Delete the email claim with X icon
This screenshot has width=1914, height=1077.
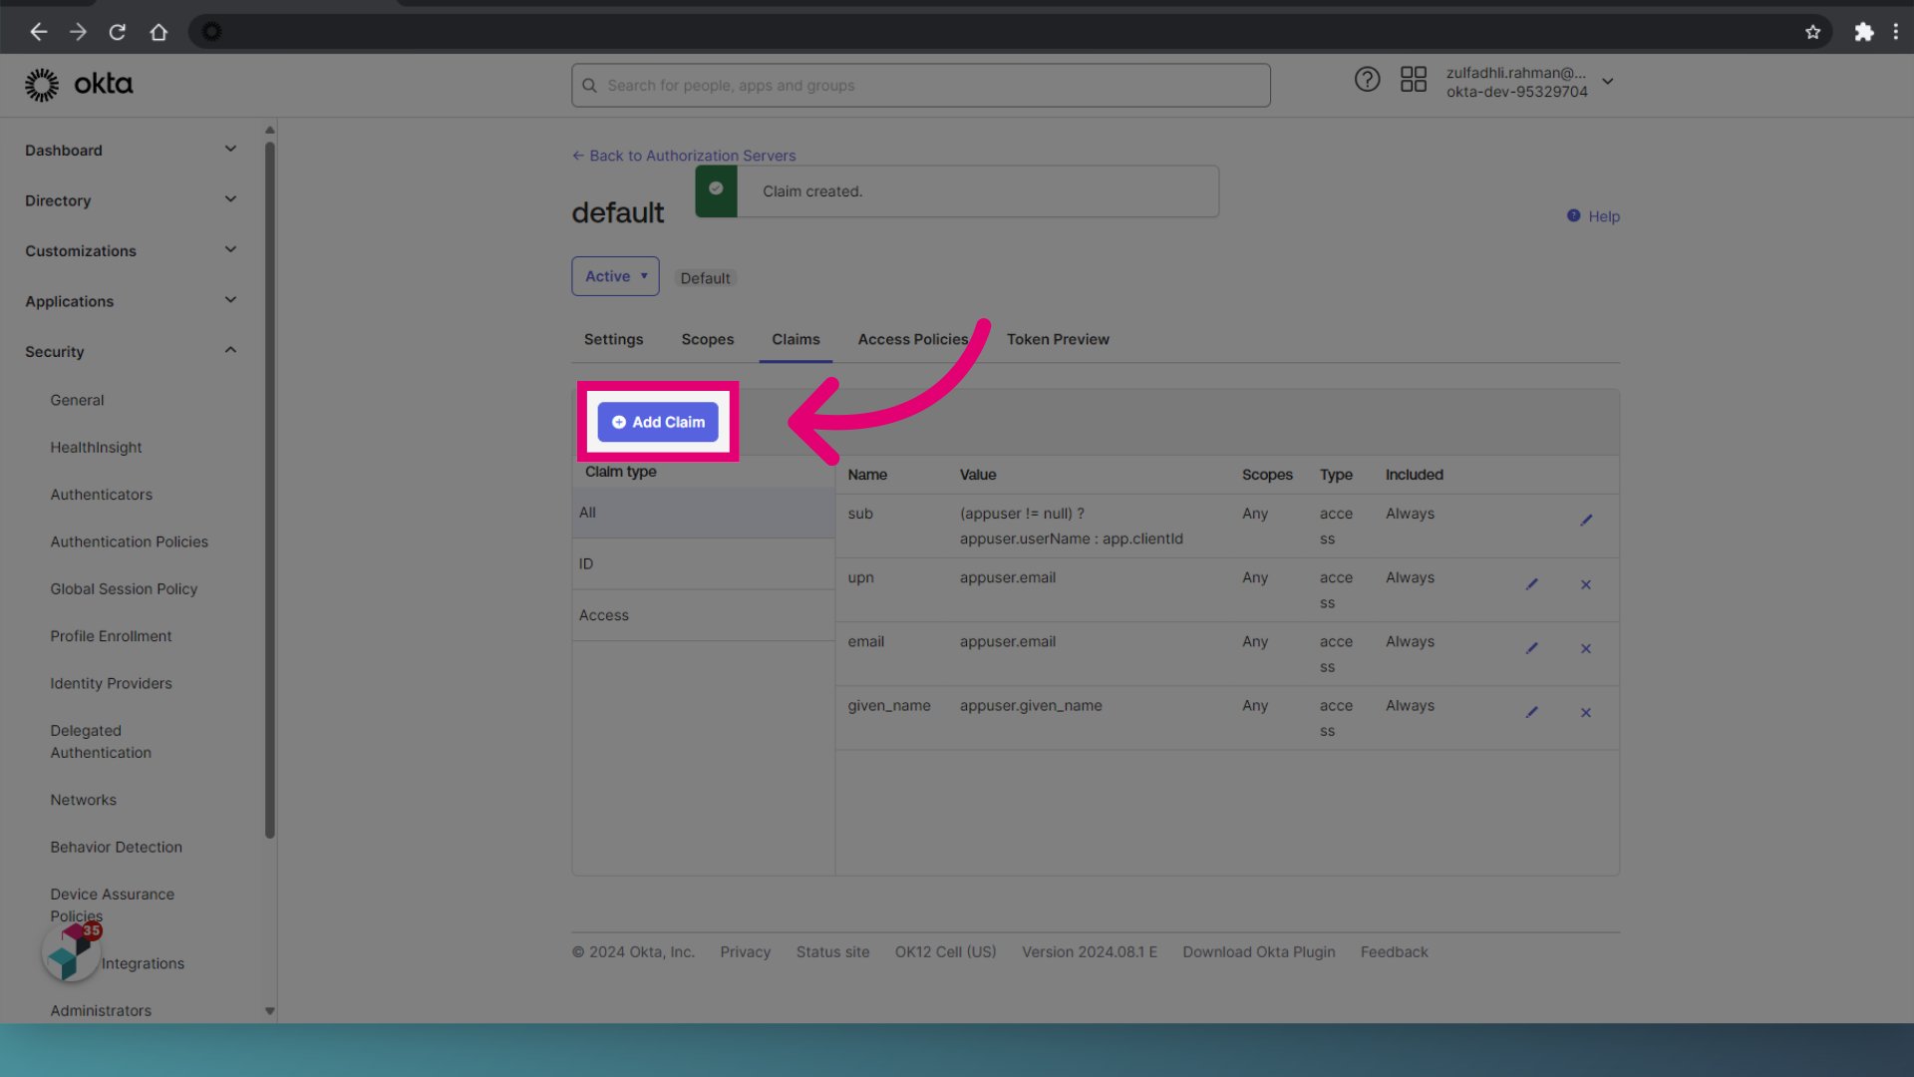1586,648
